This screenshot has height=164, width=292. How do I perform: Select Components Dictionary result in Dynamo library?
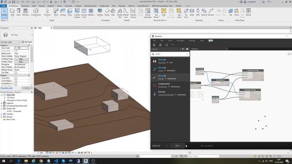[170, 85]
